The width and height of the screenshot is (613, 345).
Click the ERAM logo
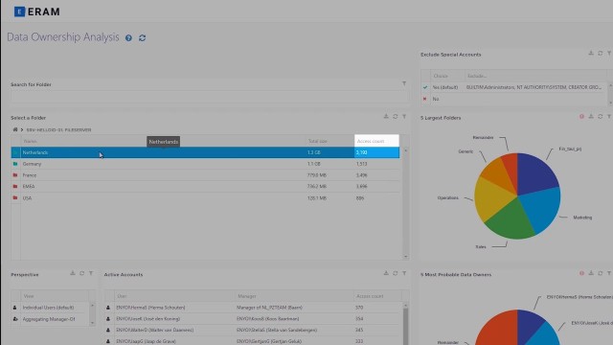36,11
